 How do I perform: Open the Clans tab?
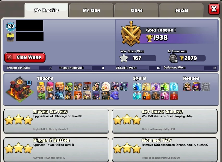point(137,10)
